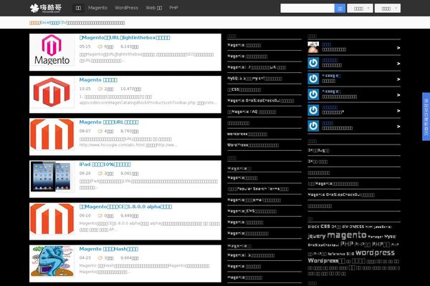Open the Excel/CSV announcement link below header
The height and width of the screenshot is (286, 430).
tap(77, 23)
